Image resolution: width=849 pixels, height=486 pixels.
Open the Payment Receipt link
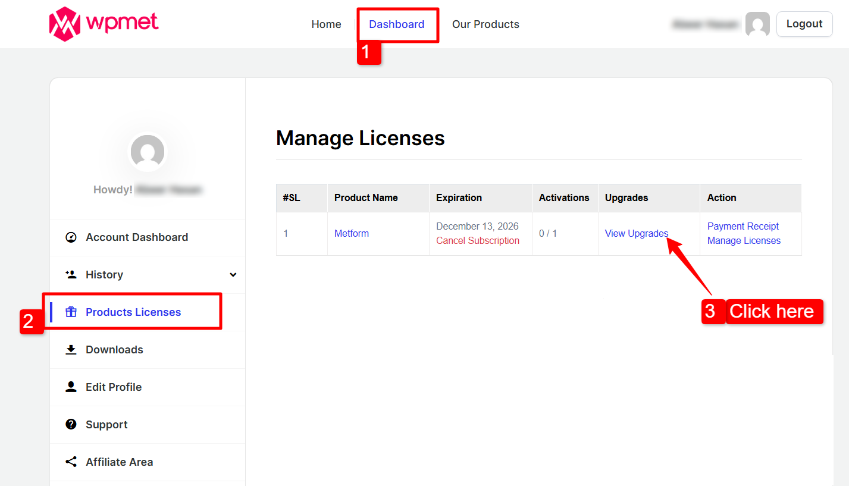coord(743,227)
